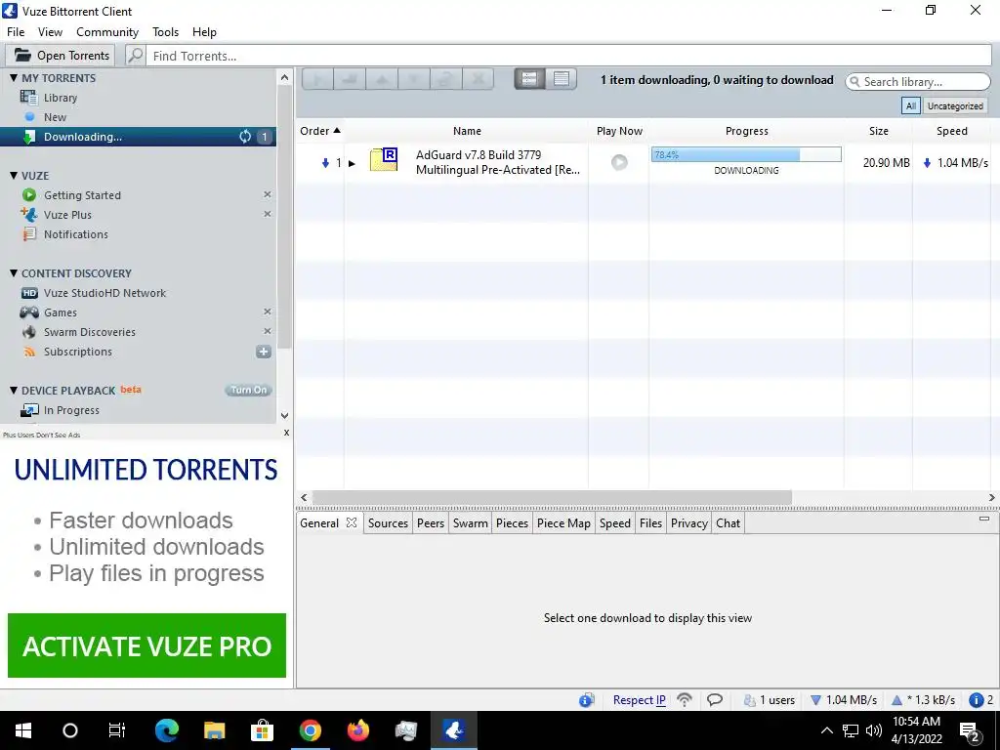Add a subscription with the plus button

264,352
